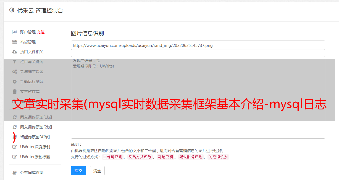Click the refresh icon for 同义词伪原创[2版]
Viewport: 339px width, 180px height.
pos(15,127)
